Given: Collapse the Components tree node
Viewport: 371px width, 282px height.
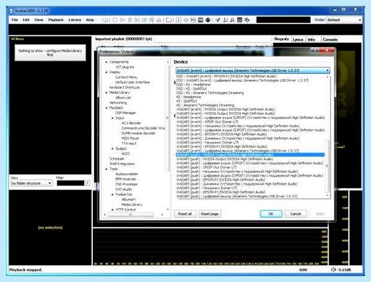Looking at the screenshot, I should [x=106, y=62].
